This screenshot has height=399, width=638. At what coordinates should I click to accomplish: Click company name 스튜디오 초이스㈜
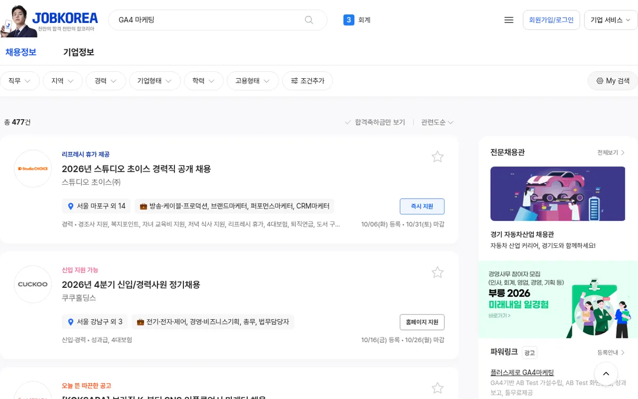91,182
